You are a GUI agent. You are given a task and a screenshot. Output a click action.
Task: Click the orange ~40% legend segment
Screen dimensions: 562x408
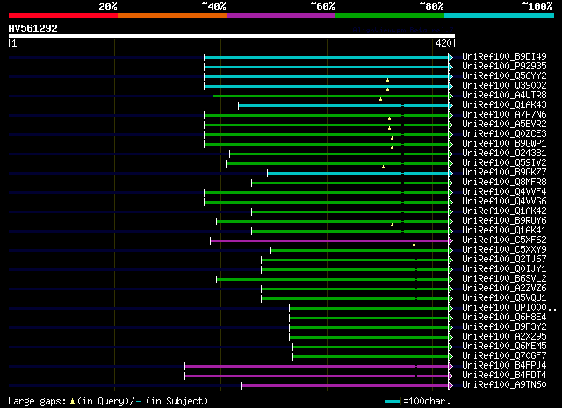click(172, 16)
